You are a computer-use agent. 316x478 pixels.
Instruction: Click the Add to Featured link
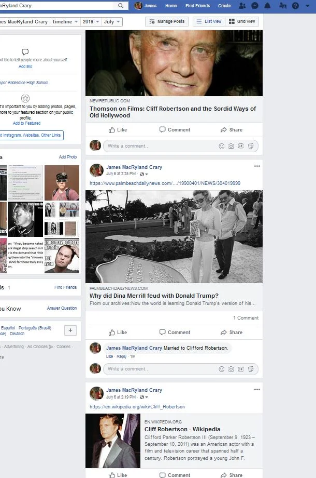[x=26, y=123]
